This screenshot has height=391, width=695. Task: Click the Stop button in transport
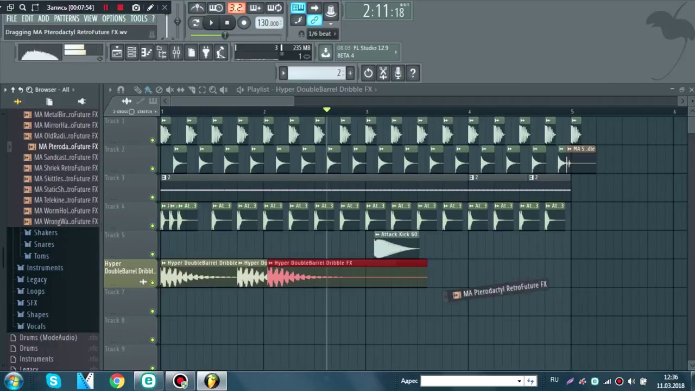[x=227, y=23]
